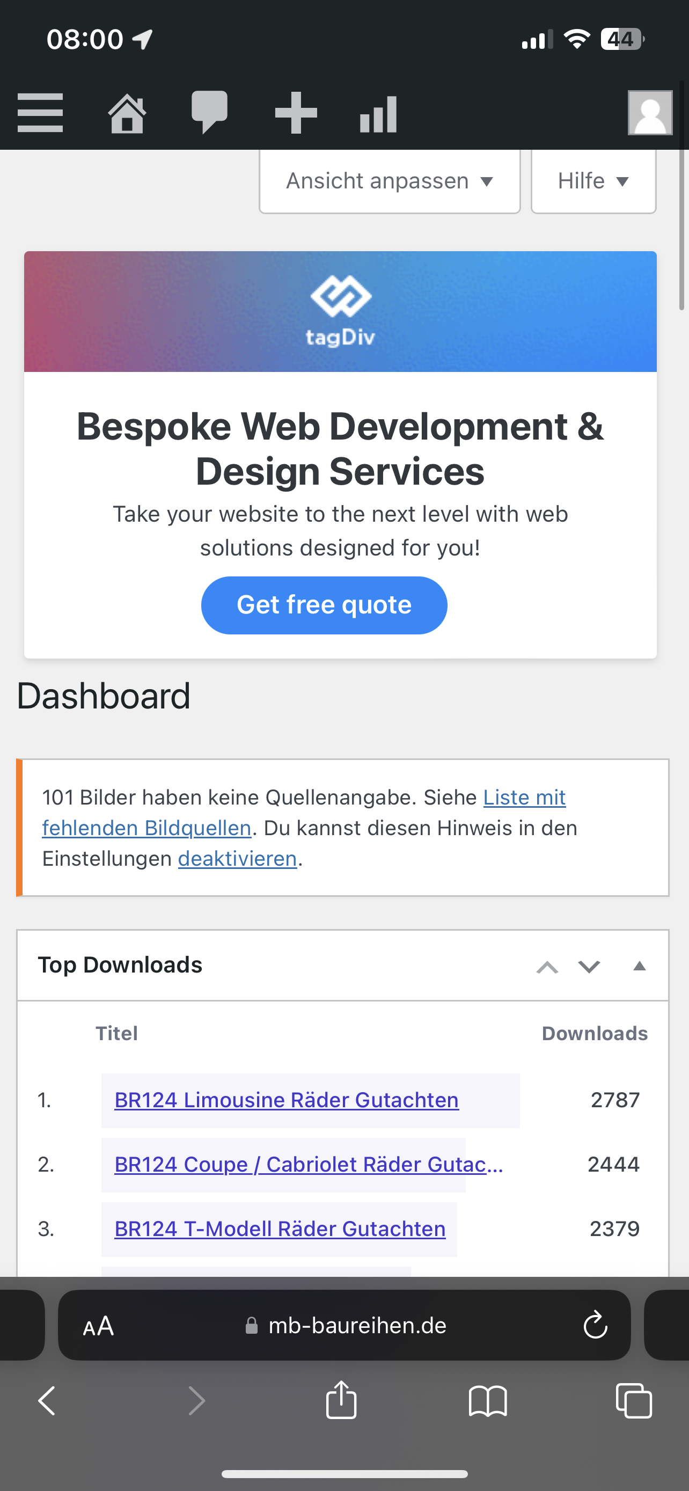Expand Ansicht anpassen dropdown
Screen dimensions: 689x1491
(390, 181)
